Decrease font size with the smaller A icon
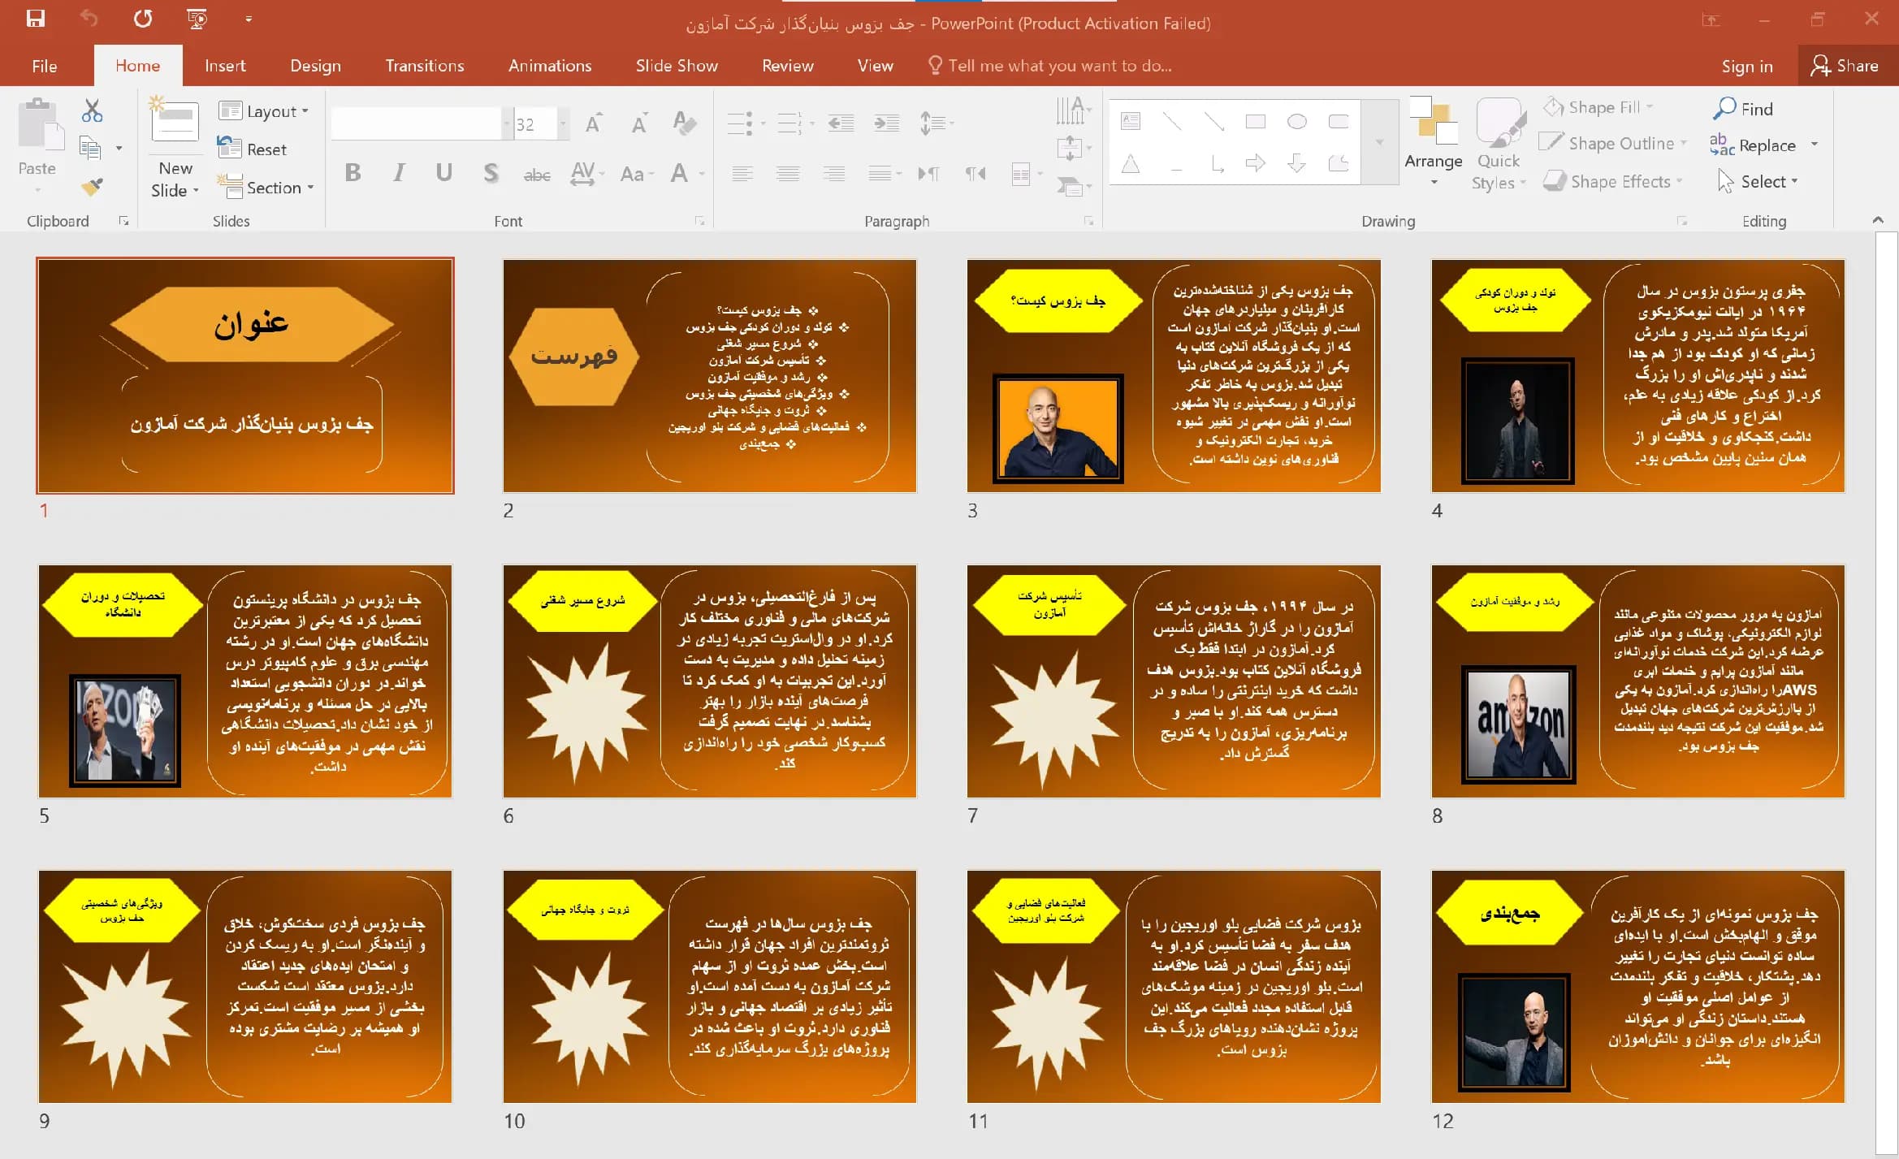1899x1159 pixels. pos(639,123)
